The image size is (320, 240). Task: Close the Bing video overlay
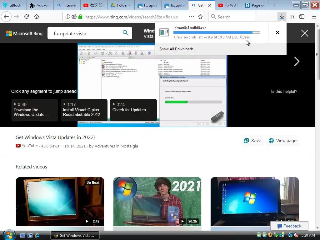[x=304, y=33]
